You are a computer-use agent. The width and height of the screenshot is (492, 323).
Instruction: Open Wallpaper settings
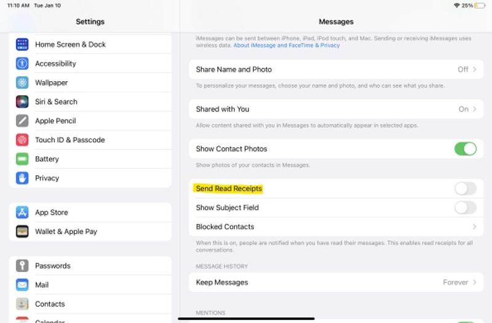click(x=90, y=83)
